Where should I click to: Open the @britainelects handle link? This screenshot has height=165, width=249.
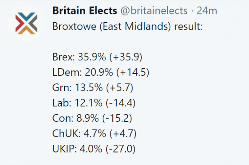pyautogui.click(x=154, y=11)
